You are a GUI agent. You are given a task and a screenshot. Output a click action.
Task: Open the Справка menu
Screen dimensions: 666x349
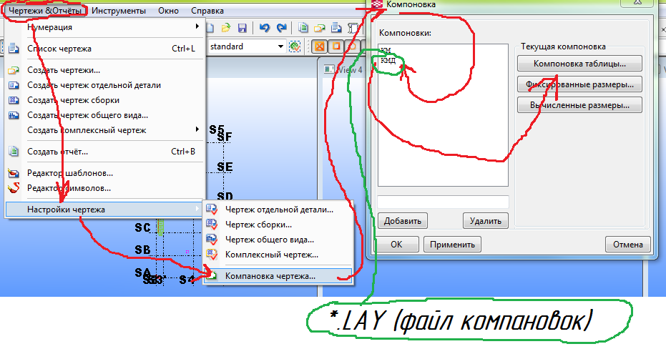207,11
